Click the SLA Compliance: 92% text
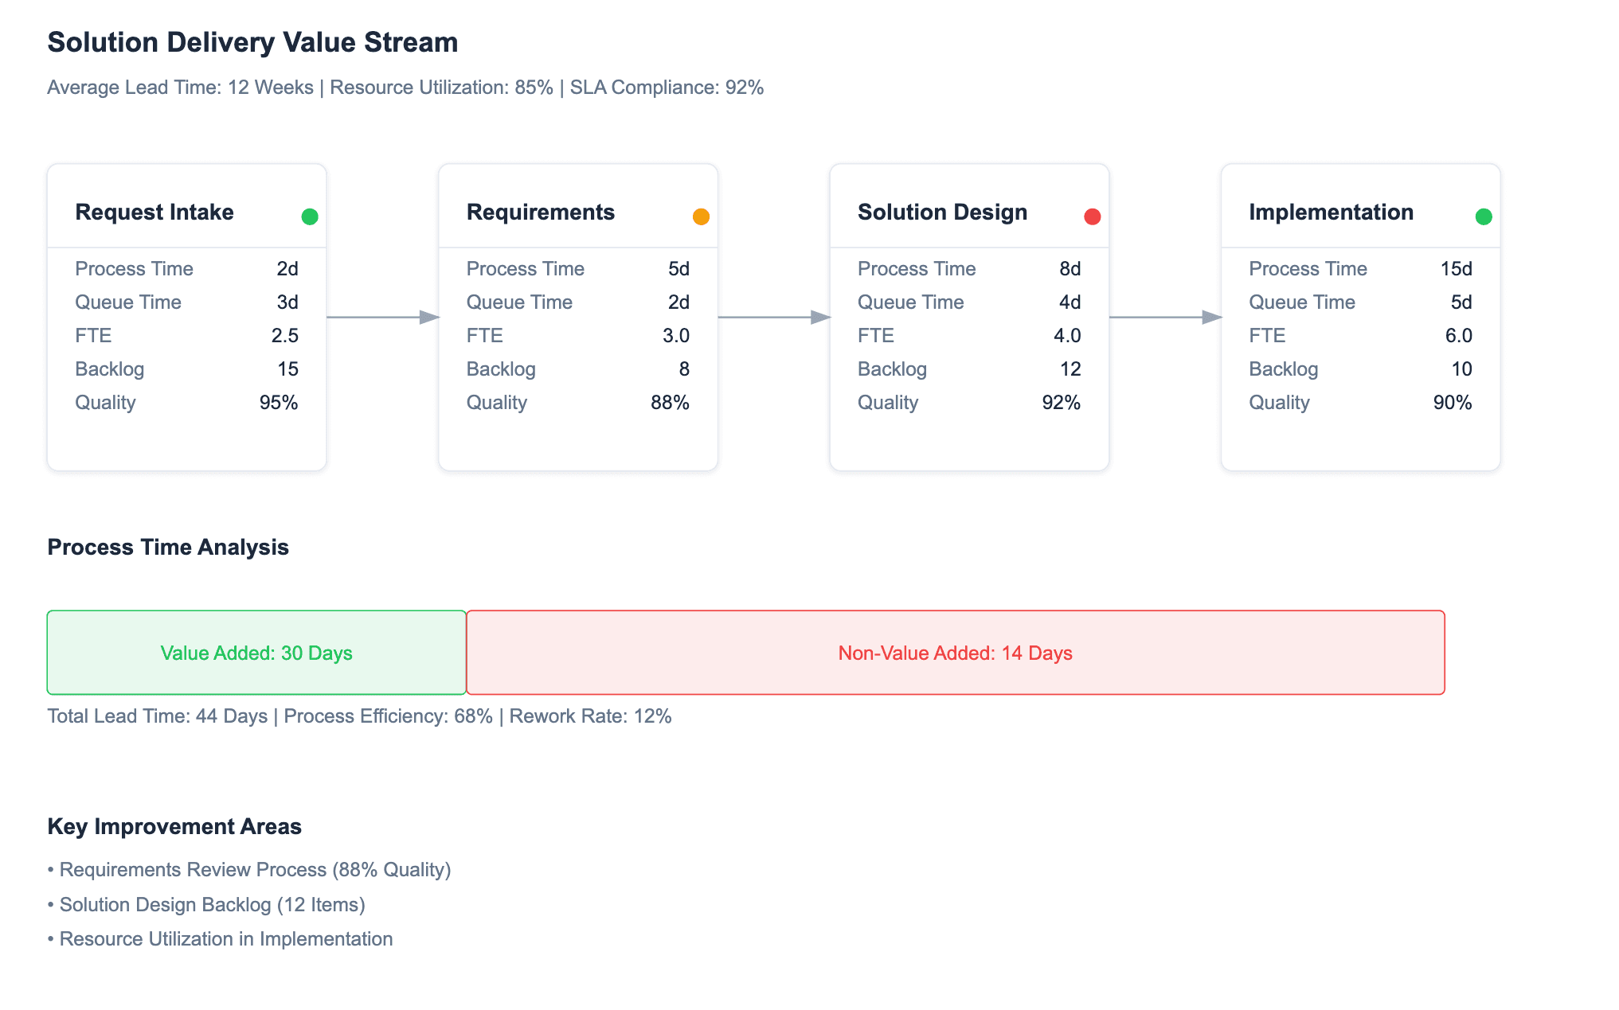Screen dimensions: 1619x1010 [667, 88]
